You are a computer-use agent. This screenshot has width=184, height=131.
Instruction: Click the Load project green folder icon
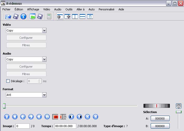[33, 17]
